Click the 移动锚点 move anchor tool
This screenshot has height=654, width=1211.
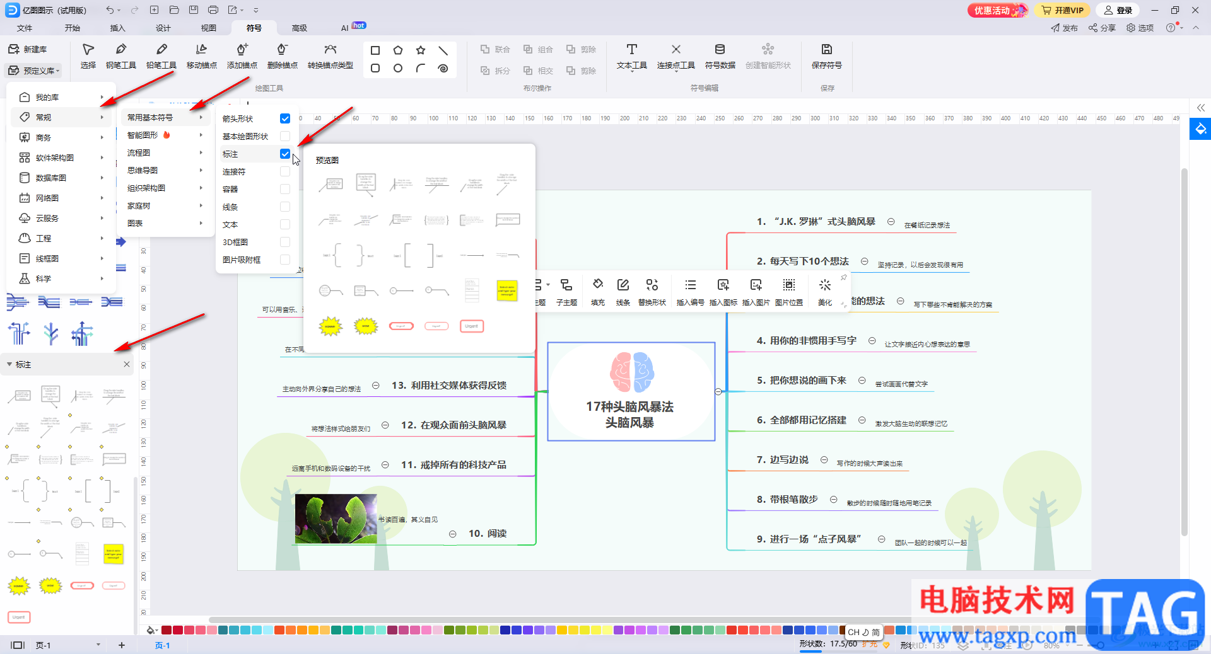pyautogui.click(x=202, y=55)
